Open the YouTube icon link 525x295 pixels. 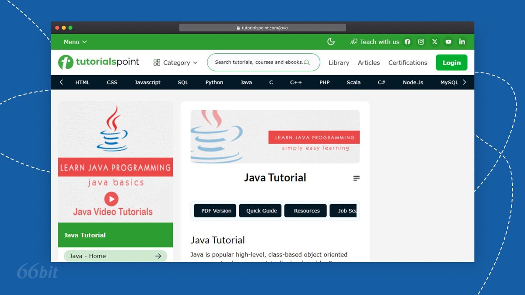tap(448, 42)
